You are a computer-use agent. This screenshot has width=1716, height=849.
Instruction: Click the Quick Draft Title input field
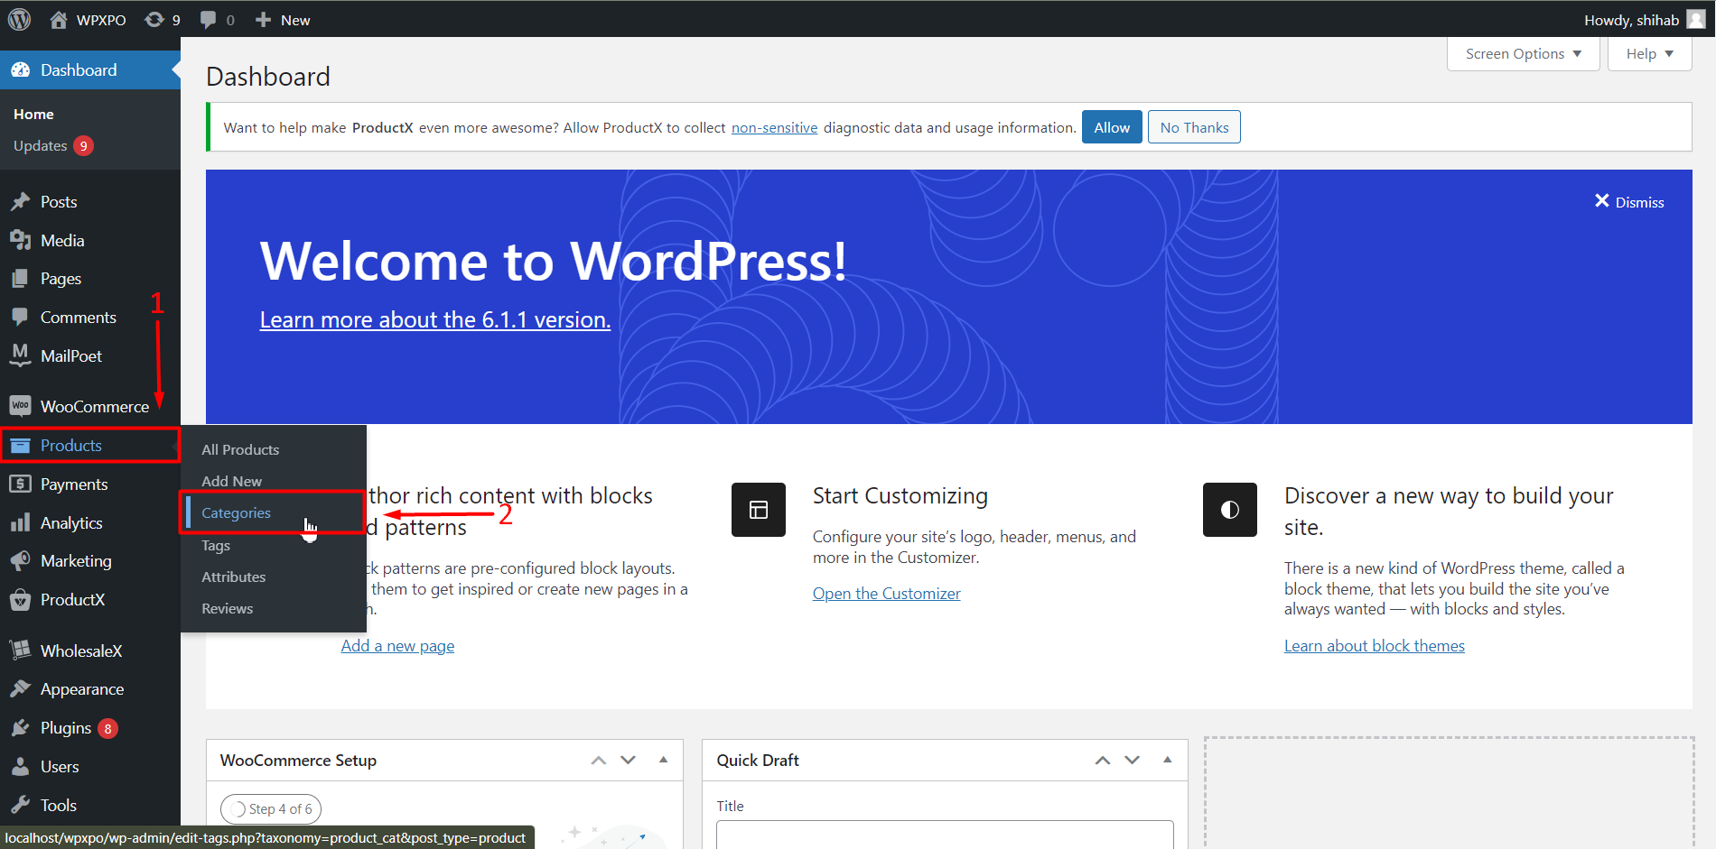coord(945,835)
